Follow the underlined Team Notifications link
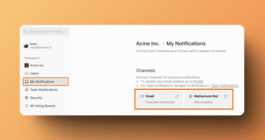 pos(225,86)
